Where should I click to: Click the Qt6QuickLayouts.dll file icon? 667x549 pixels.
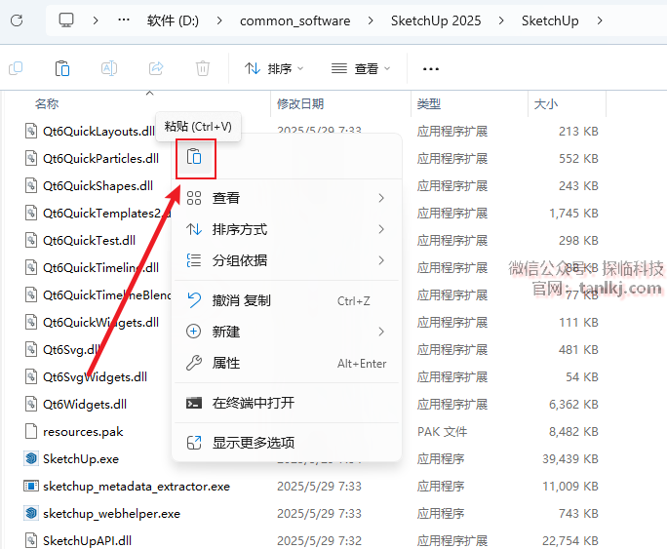(x=31, y=131)
